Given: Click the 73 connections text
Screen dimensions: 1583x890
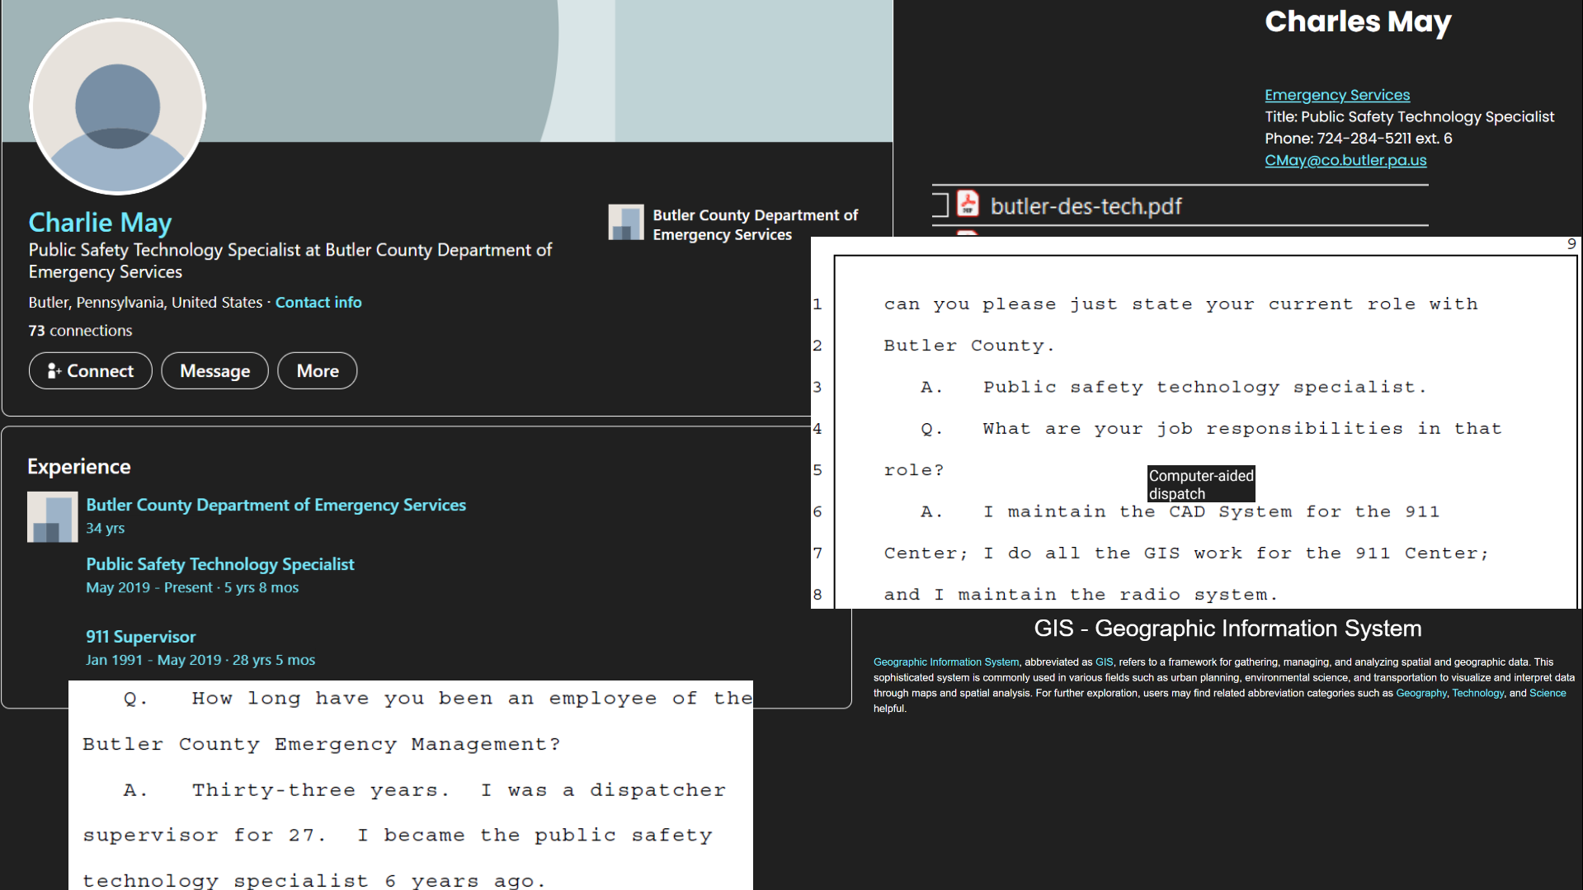Looking at the screenshot, I should [80, 330].
